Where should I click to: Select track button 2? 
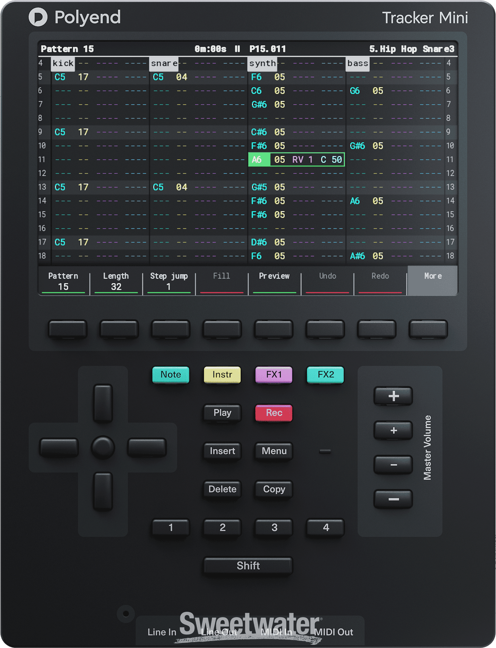(222, 528)
